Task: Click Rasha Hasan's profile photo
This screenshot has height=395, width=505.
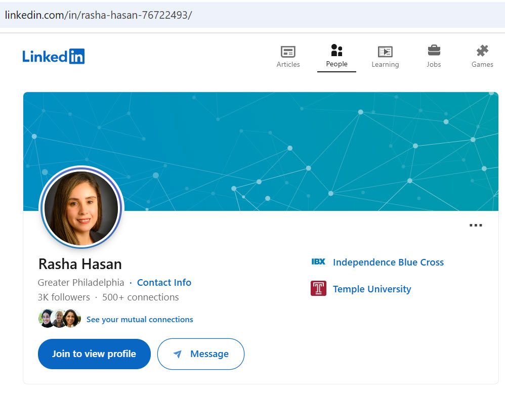Action: click(x=81, y=208)
